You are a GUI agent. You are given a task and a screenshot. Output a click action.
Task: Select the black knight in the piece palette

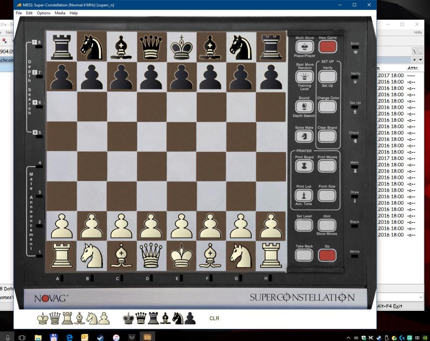[178, 319]
